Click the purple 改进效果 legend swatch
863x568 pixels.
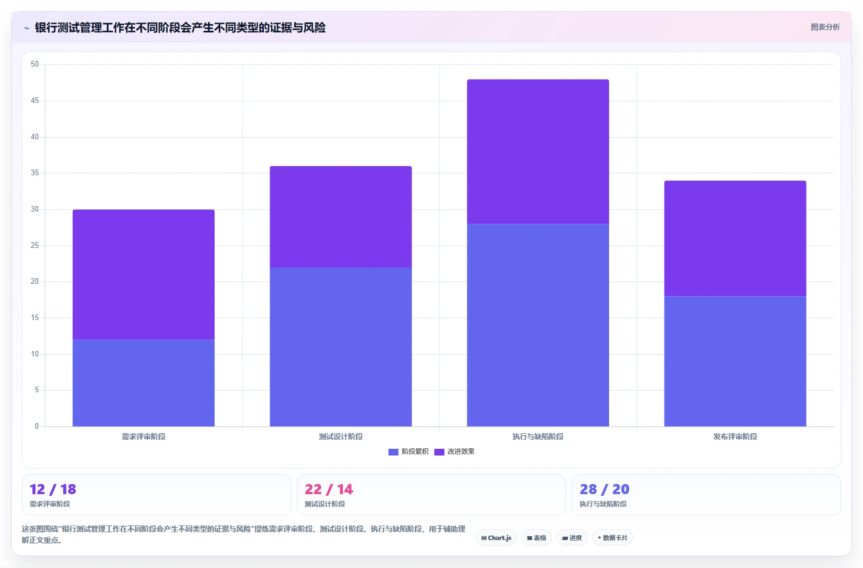(x=439, y=452)
